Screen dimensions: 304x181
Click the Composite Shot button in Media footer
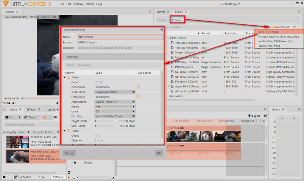tap(24, 177)
